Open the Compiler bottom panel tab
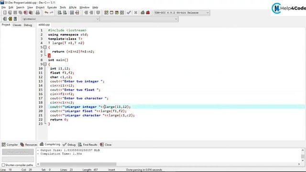Image resolution: width=306 pixels, height=172 pixels. (10, 144)
